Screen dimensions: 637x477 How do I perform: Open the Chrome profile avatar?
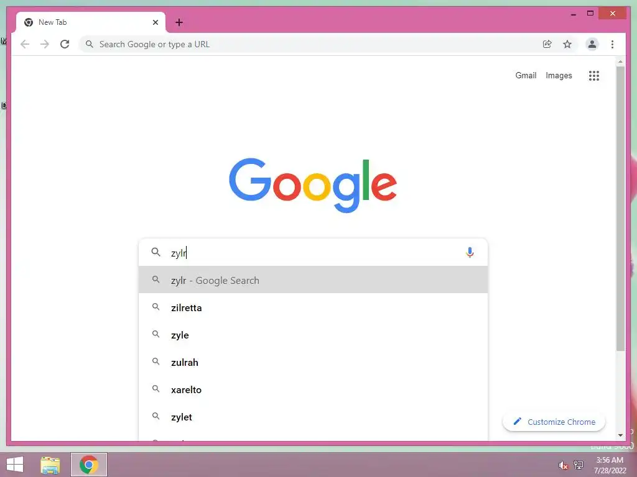coord(592,44)
